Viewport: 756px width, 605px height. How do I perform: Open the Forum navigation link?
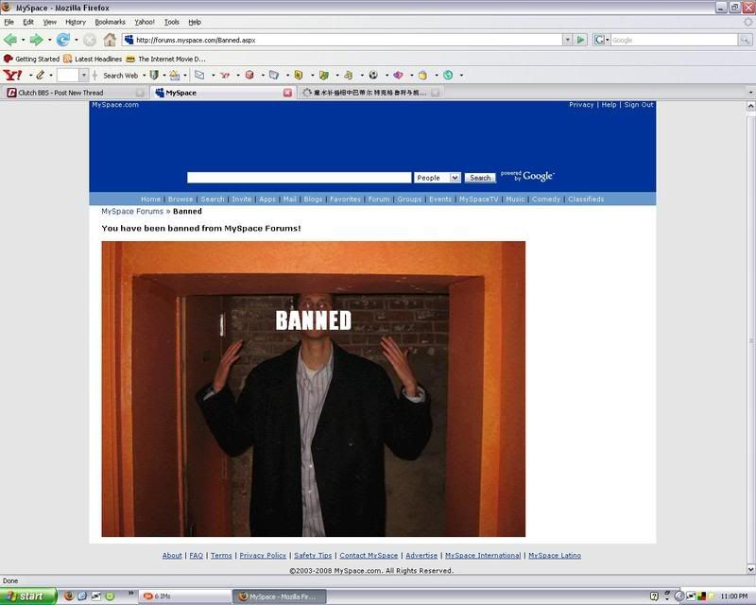pos(379,199)
